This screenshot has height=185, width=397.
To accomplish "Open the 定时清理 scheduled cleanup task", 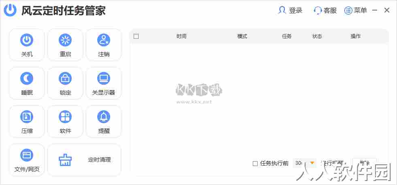I will tap(85, 160).
